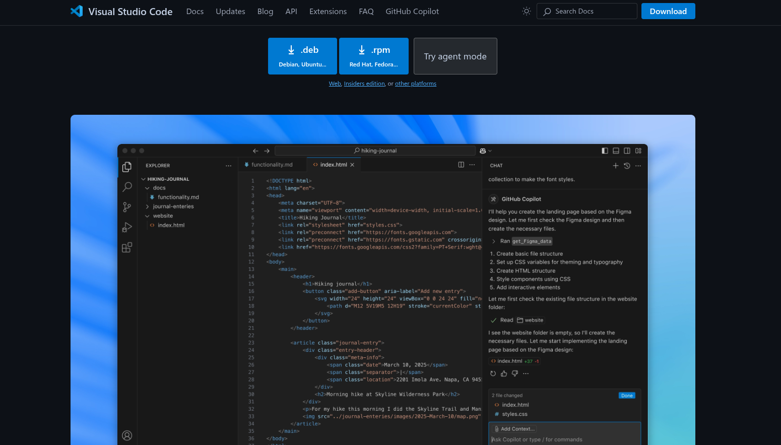Follow the Insiders edition link
Image resolution: width=781 pixels, height=445 pixels.
[x=364, y=84]
